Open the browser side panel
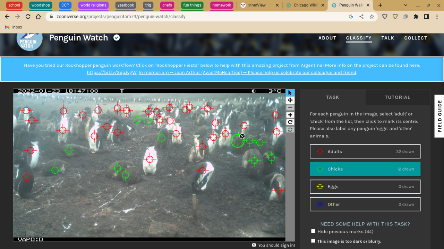The image size is (444, 249). (427, 17)
